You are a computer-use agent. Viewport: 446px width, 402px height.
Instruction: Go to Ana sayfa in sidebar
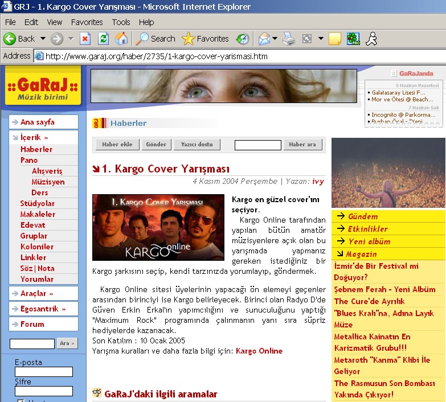(37, 122)
